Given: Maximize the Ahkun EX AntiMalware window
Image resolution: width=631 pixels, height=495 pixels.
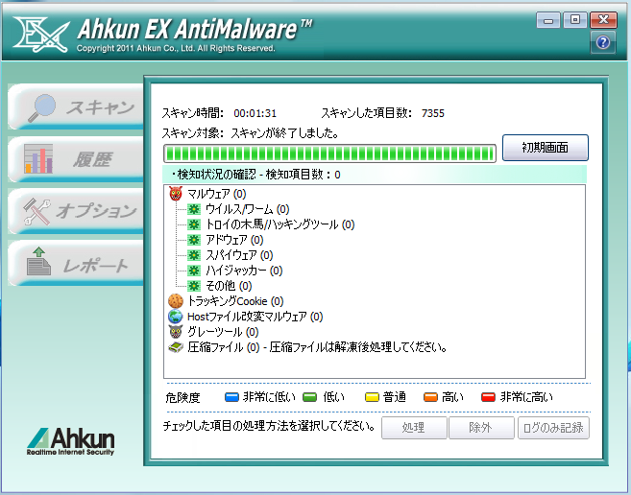Looking at the screenshot, I should pyautogui.click(x=575, y=20).
